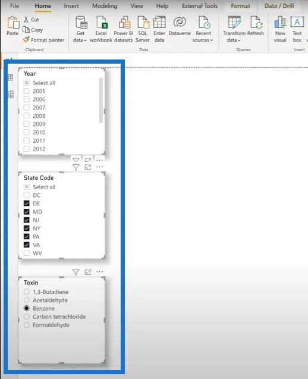Image resolution: width=308 pixels, height=379 pixels.
Task: Open the File tab
Action: (14, 6)
